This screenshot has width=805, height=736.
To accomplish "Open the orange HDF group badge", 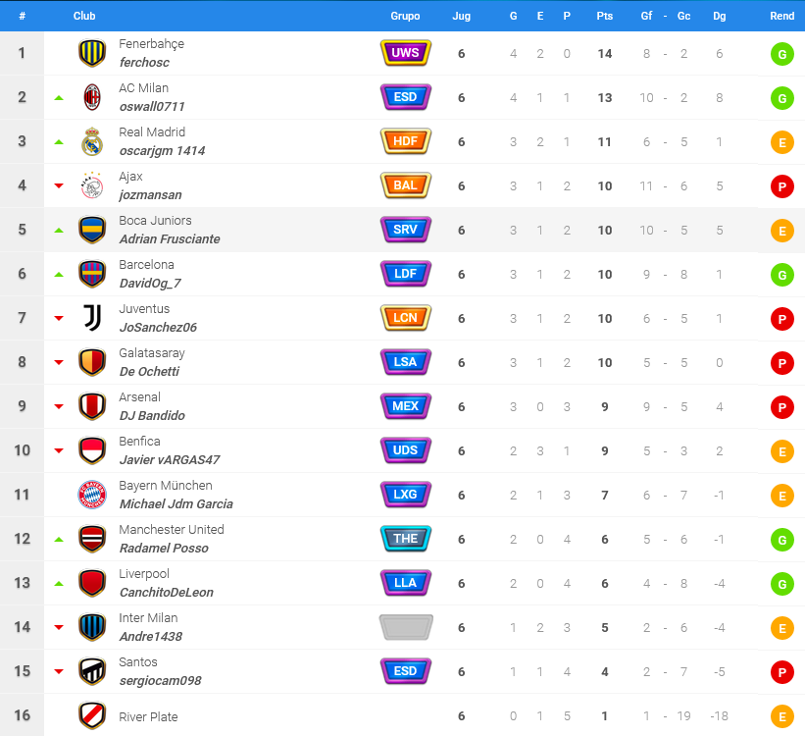I will 406,141.
